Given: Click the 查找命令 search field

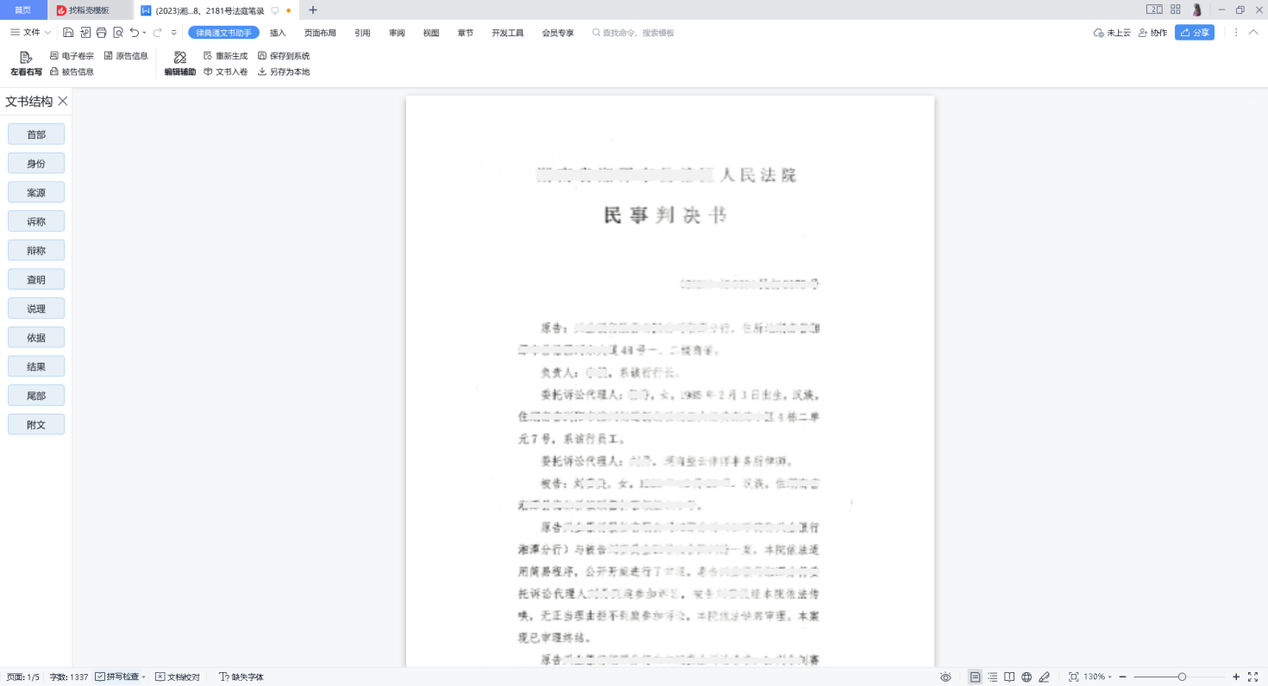Looking at the screenshot, I should point(638,33).
